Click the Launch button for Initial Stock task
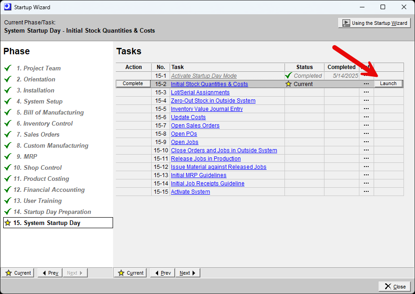Screen dimensions: 415x294 tap(388, 84)
